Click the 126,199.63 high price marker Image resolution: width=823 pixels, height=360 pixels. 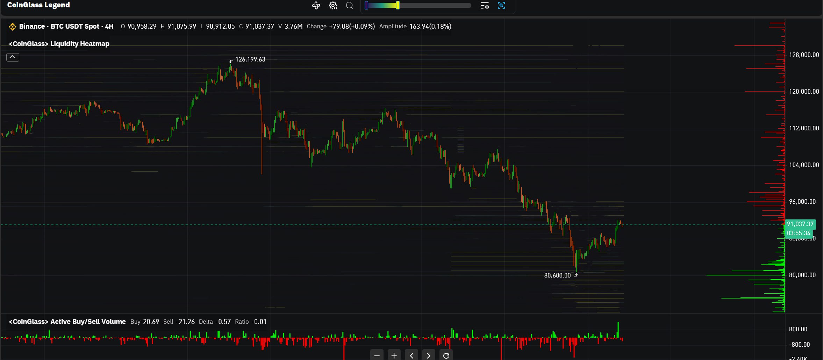click(250, 59)
